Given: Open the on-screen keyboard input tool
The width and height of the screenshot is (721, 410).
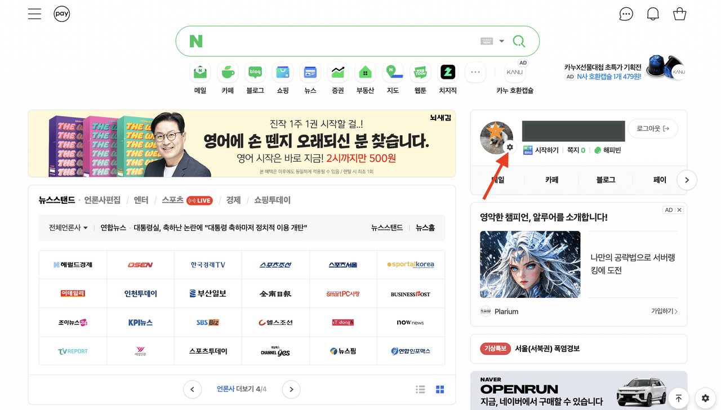Looking at the screenshot, I should [x=487, y=41].
